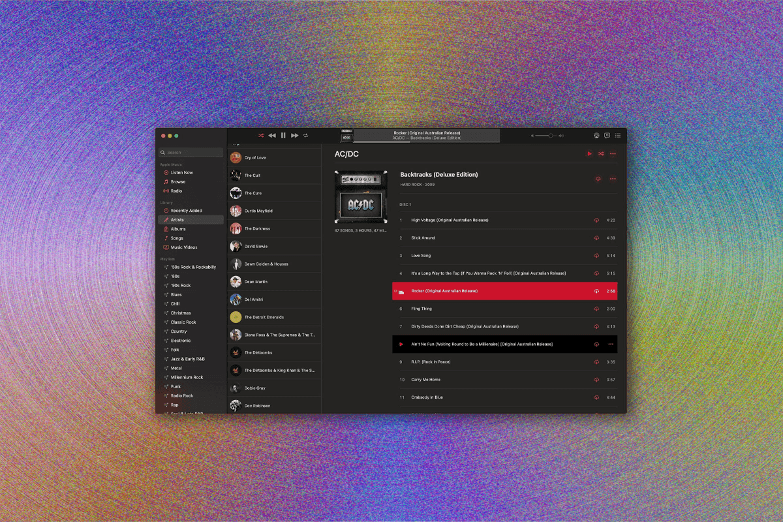Download 'Fling Thing' via its cloud icon
Image resolution: width=783 pixels, height=522 pixels.
(x=594, y=309)
